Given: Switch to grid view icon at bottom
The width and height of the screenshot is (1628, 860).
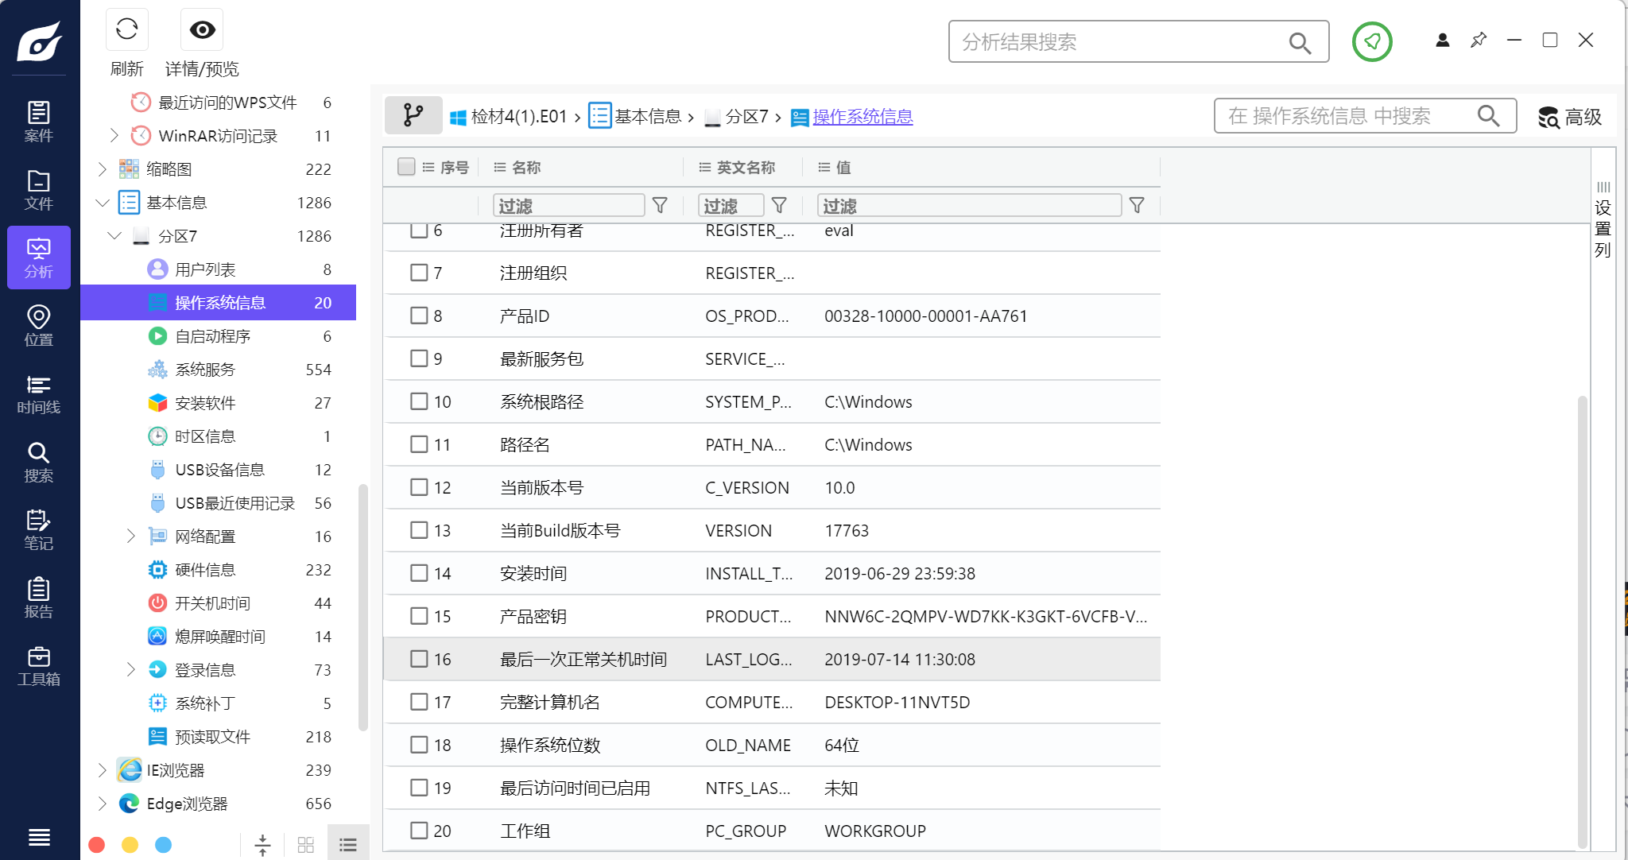Looking at the screenshot, I should pyautogui.click(x=306, y=845).
